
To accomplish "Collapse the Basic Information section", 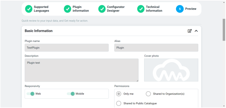I will [x=196, y=31].
